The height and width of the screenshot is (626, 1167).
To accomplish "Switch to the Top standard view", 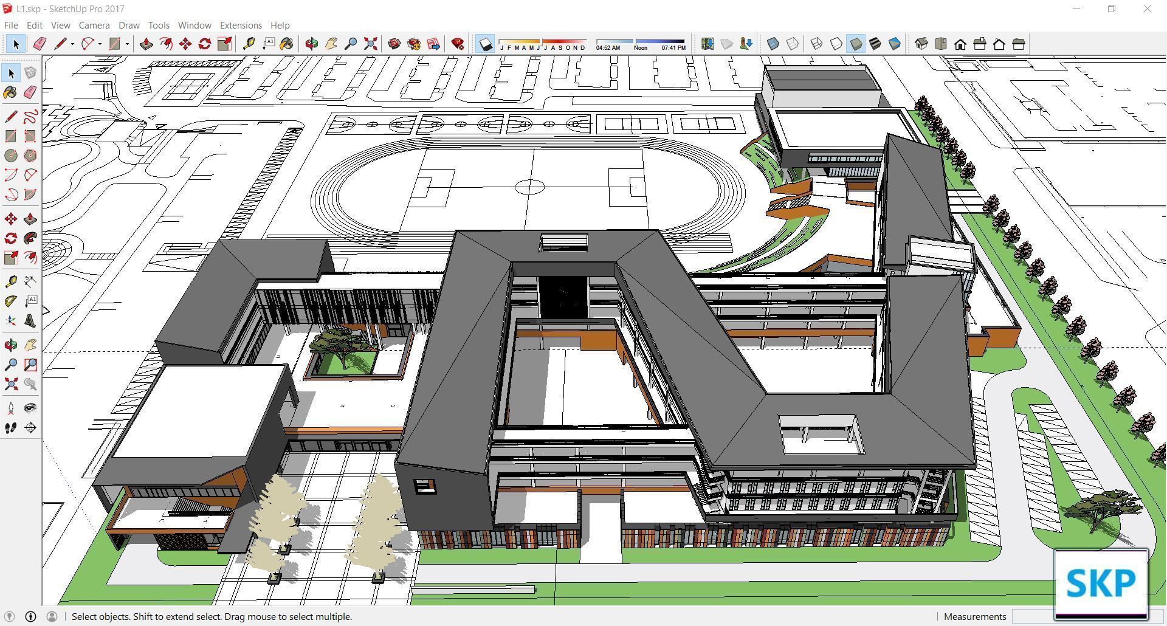I will point(942,44).
